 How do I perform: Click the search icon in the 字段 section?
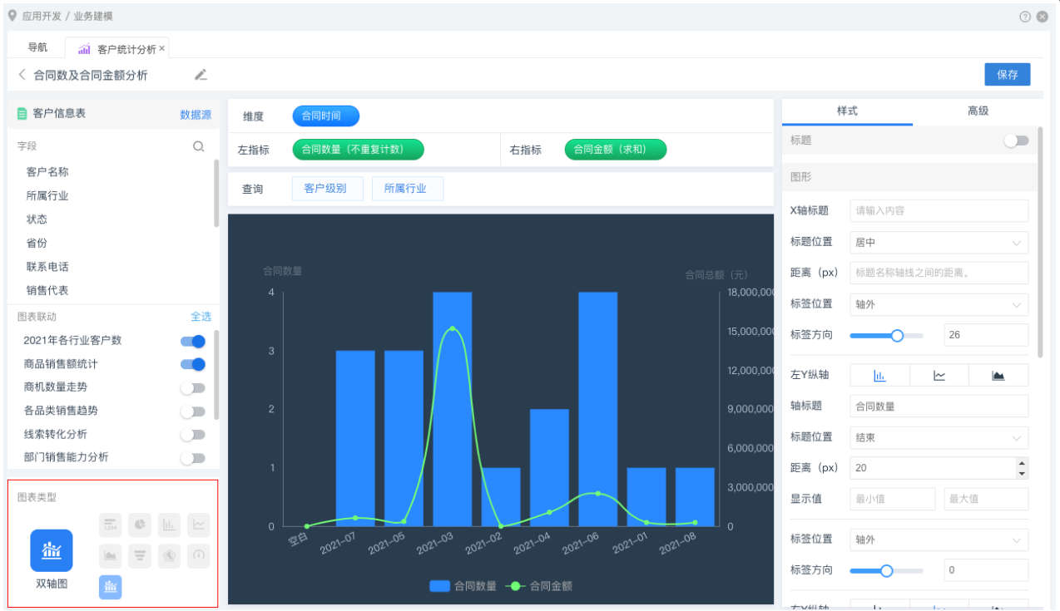pyautogui.click(x=199, y=146)
